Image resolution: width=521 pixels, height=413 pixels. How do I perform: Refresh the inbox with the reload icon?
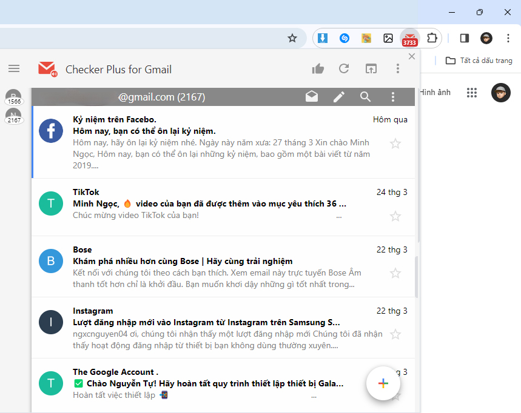click(x=344, y=68)
